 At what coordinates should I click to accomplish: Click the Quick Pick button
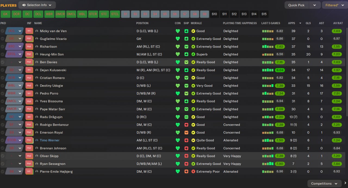(x=296, y=5)
